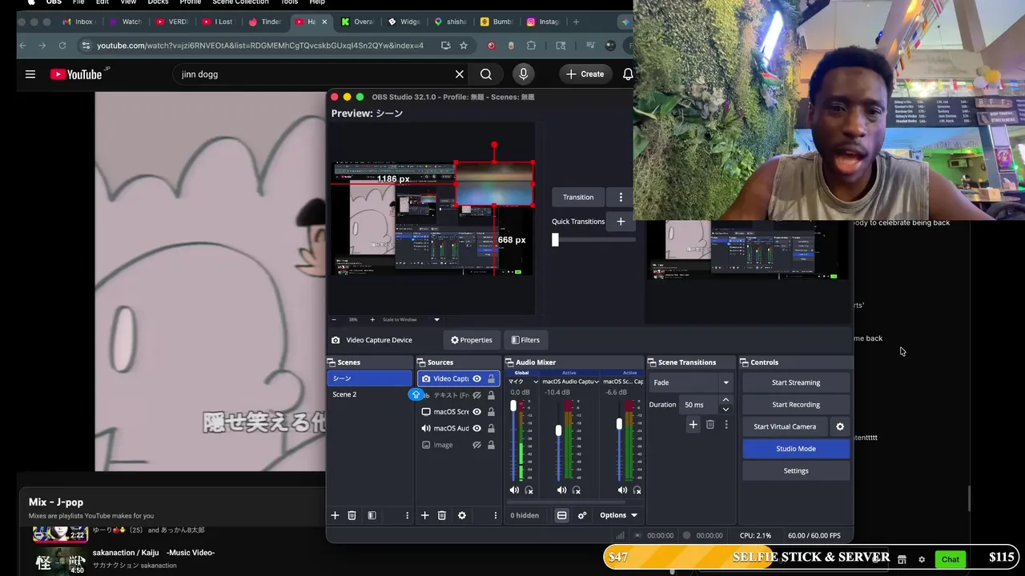
Task: Mute the マイク audio channel
Action: click(514, 490)
